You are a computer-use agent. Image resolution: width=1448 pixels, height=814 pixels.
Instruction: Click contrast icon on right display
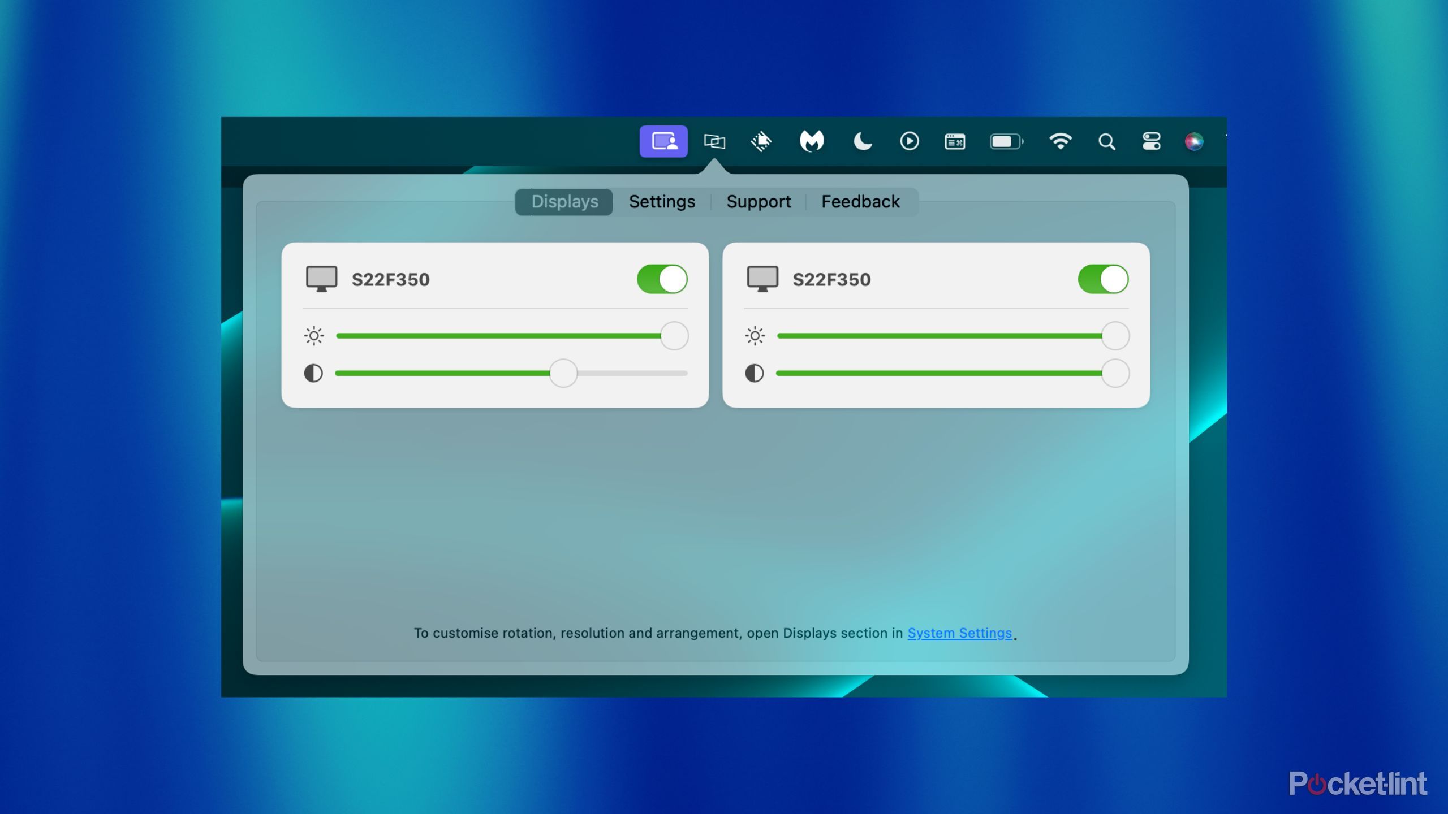pos(755,373)
